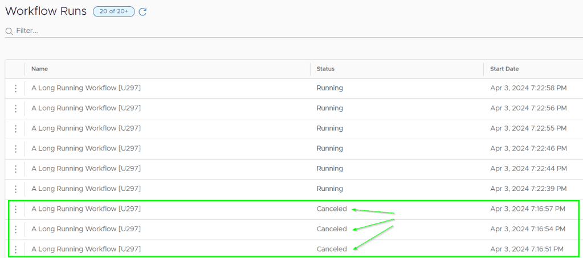The height and width of the screenshot is (258, 583).
Task: Open actions menu for run started 7:22:58 PM
Action: (x=15, y=89)
